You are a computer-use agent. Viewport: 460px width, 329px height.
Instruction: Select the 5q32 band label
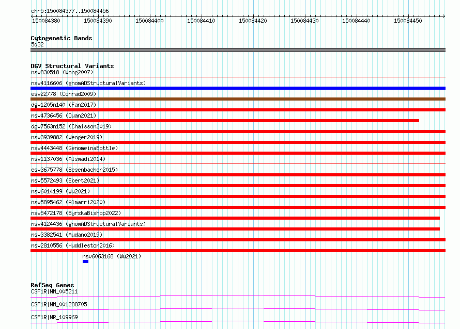(37, 44)
